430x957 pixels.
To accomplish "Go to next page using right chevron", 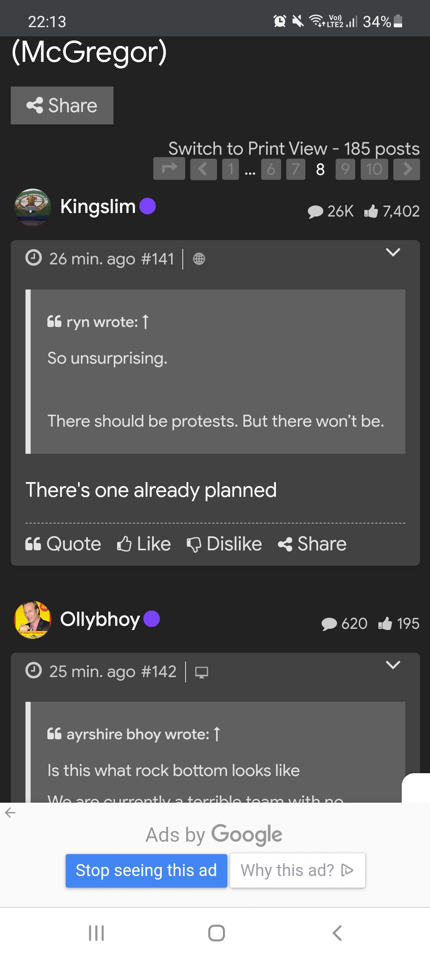I will click(x=407, y=169).
